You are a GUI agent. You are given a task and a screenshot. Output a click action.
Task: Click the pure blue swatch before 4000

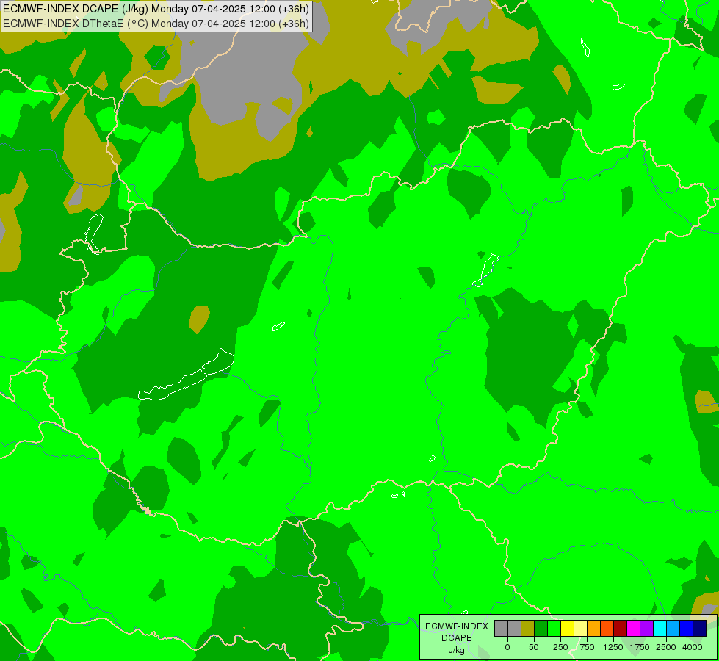tap(687, 629)
